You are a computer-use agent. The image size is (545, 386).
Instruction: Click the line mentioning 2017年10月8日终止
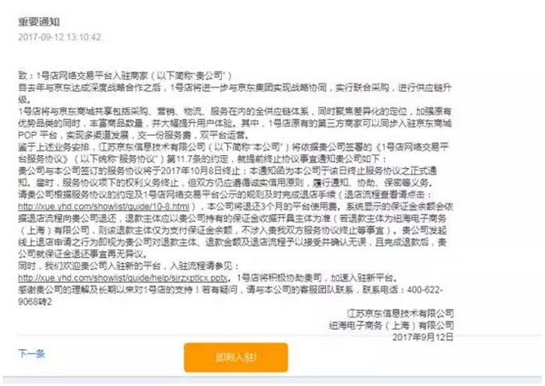[x=227, y=170]
